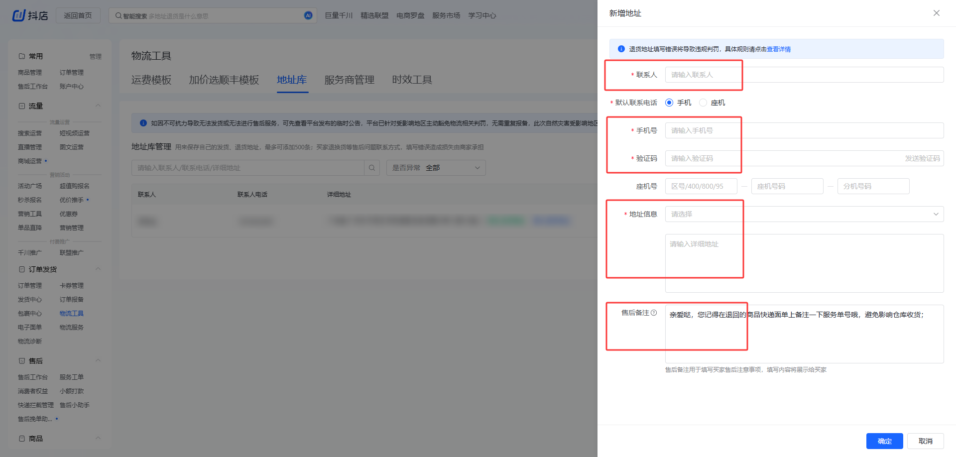Select the 手机 radio option
The image size is (956, 457).
[x=669, y=103]
